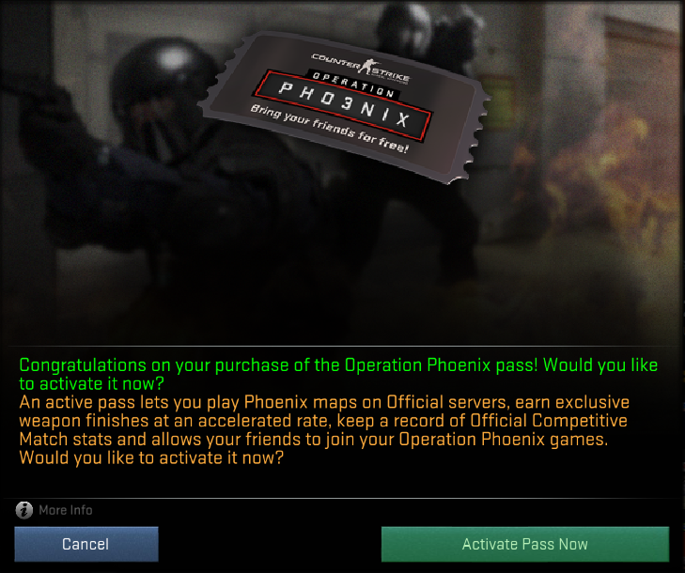Dismiss the dialog with Cancel
The image size is (685, 573).
click(86, 544)
